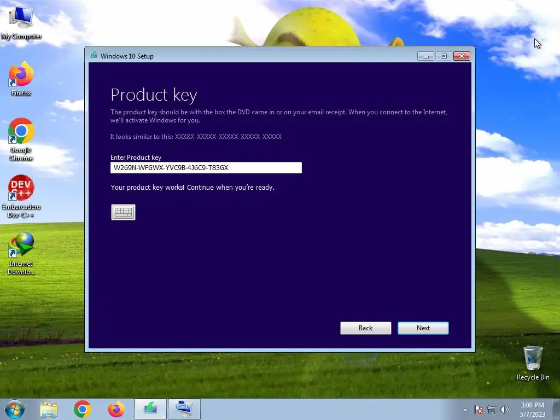Open the Windows Start orb

[x=15, y=409]
